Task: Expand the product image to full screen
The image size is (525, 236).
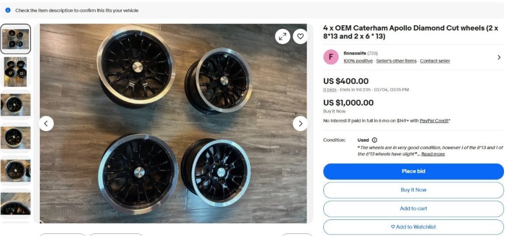Action: (x=282, y=36)
